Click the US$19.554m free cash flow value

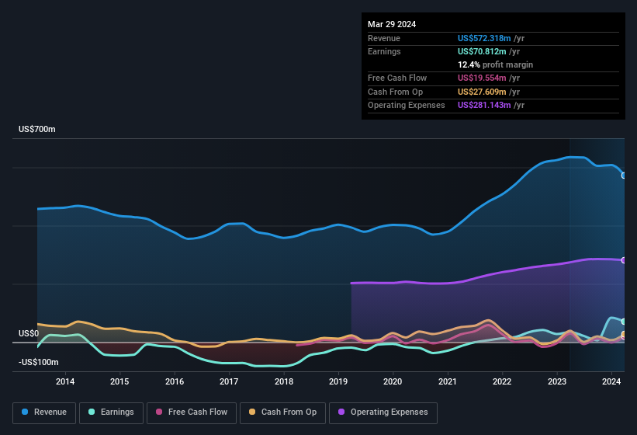point(482,78)
